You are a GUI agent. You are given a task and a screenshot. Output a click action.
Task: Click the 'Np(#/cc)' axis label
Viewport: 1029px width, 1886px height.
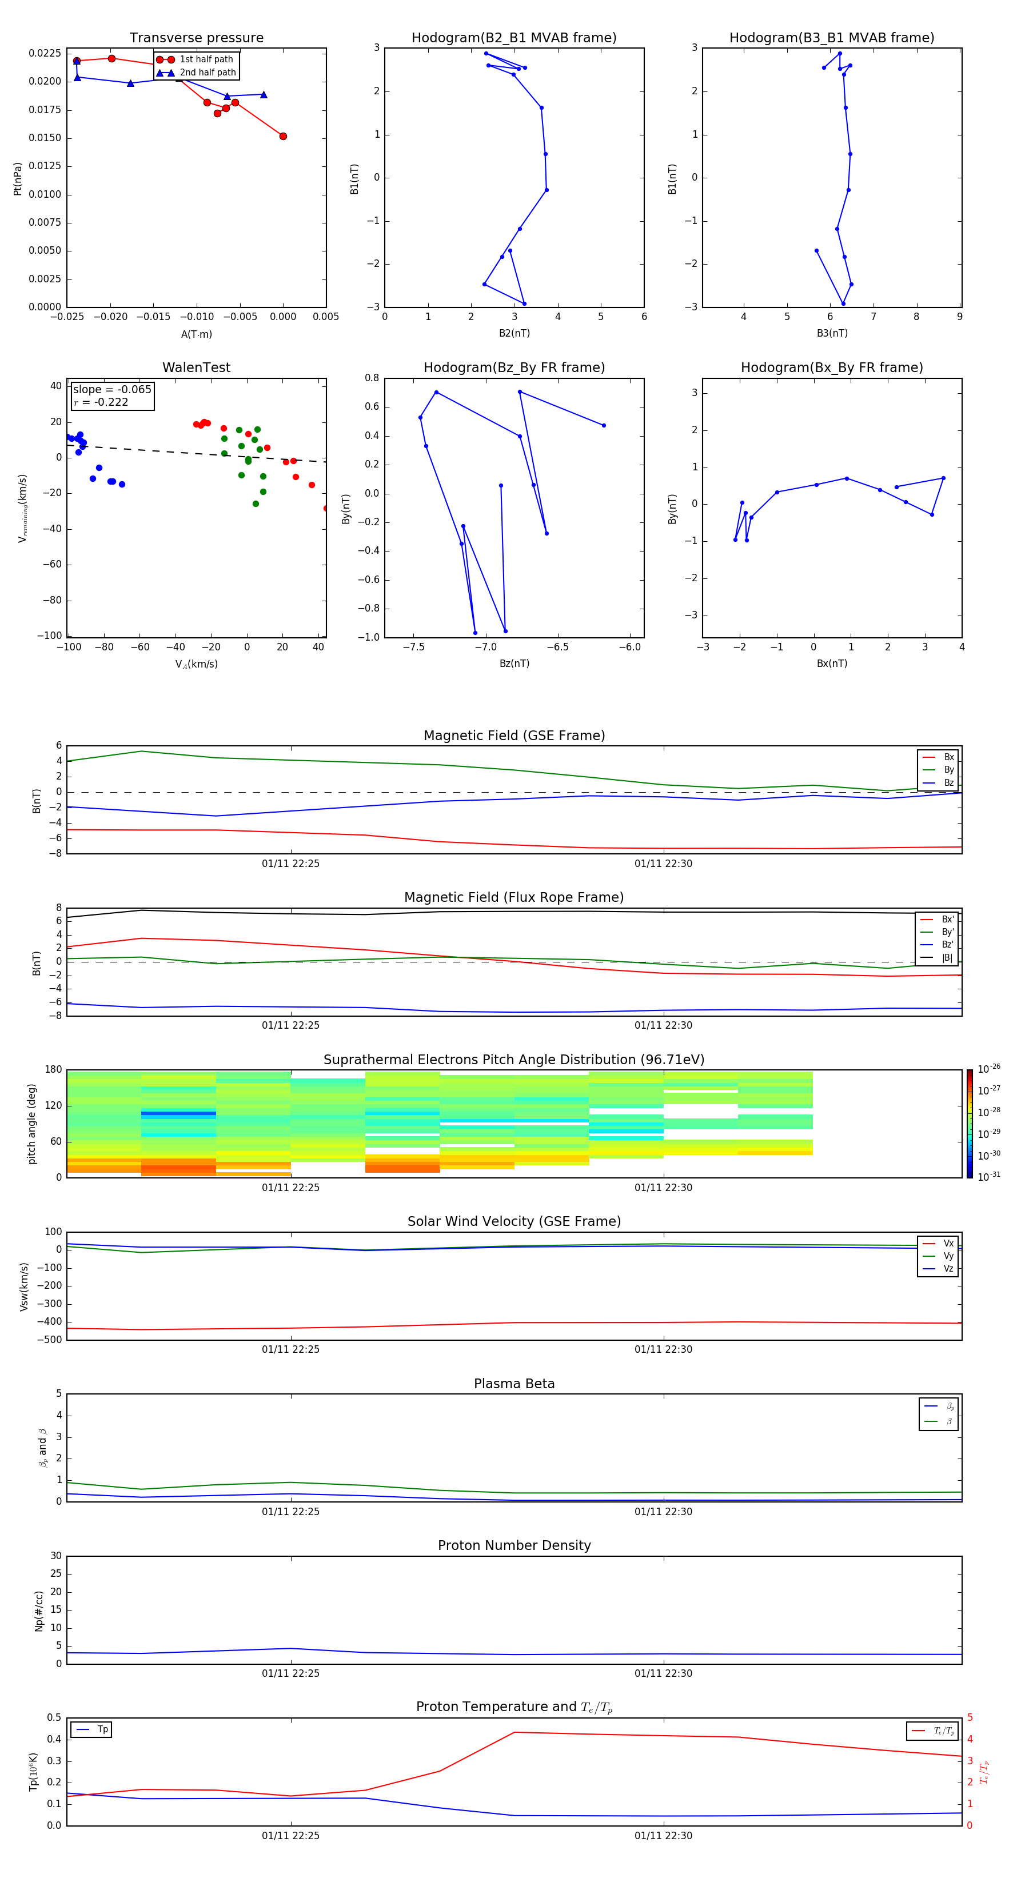point(39,1610)
